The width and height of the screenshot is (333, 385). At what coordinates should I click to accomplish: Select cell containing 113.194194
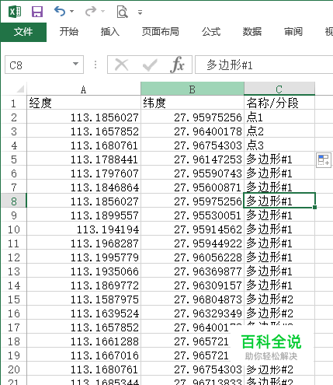coord(84,229)
